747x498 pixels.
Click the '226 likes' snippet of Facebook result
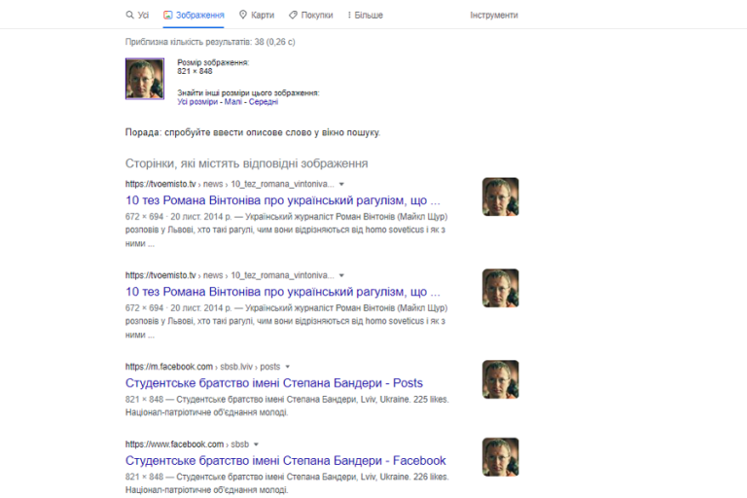coord(430,477)
